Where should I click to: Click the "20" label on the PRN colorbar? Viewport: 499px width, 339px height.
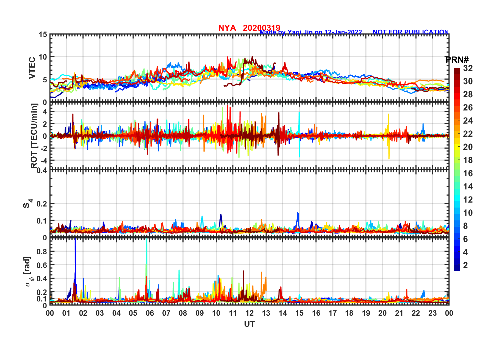click(x=468, y=147)
